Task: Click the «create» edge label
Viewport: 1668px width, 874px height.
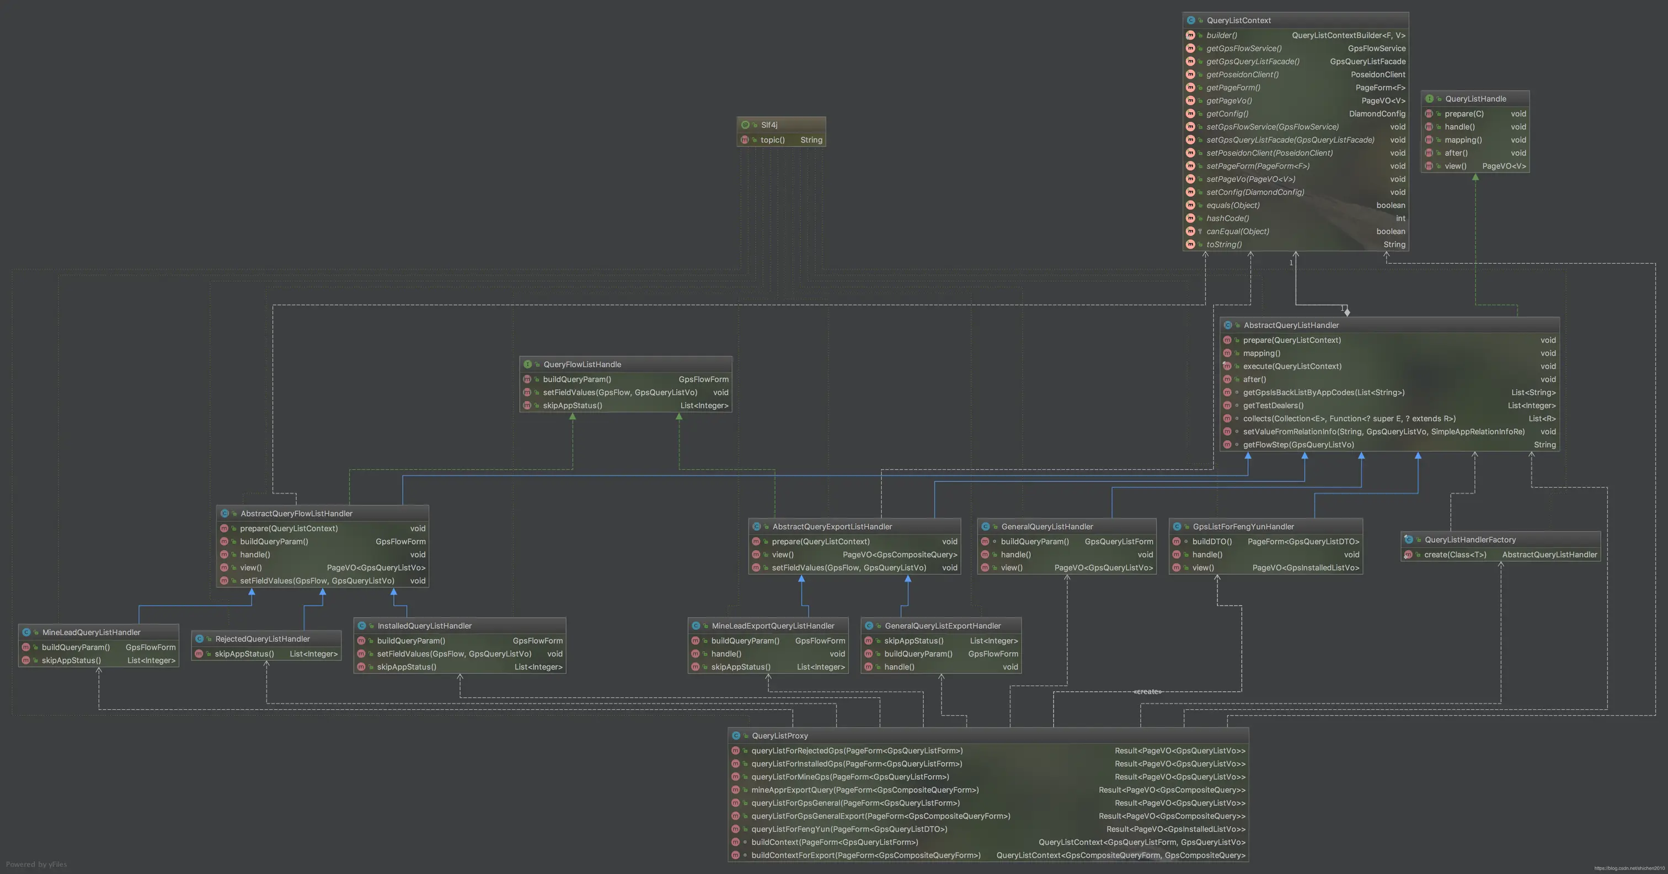Action: coord(1147,692)
